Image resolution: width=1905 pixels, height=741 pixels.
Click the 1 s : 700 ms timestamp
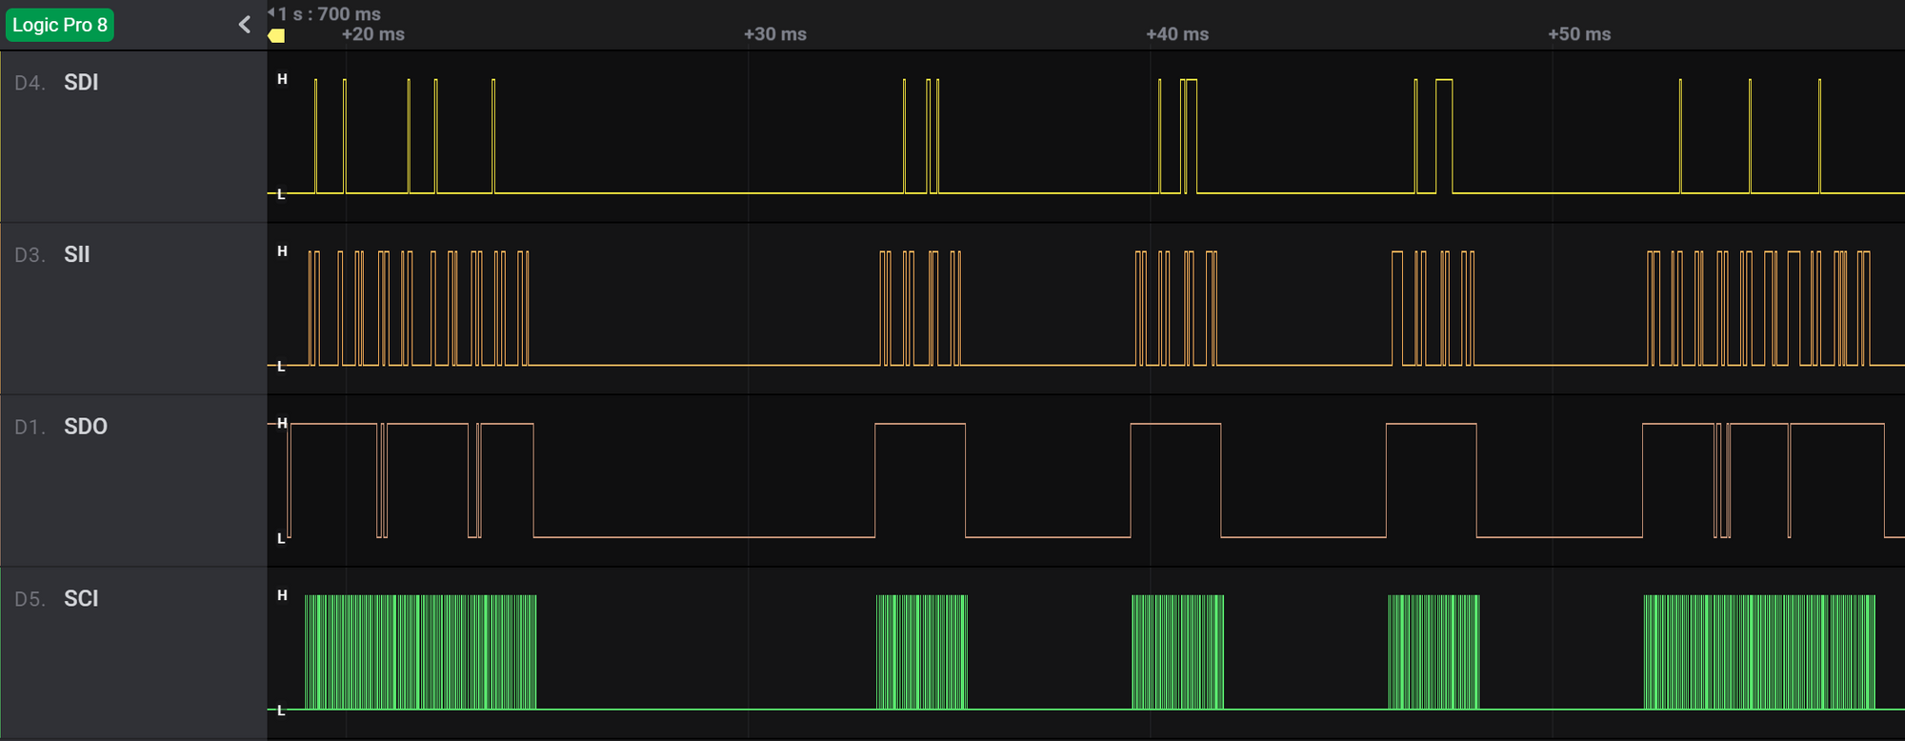pos(330,13)
